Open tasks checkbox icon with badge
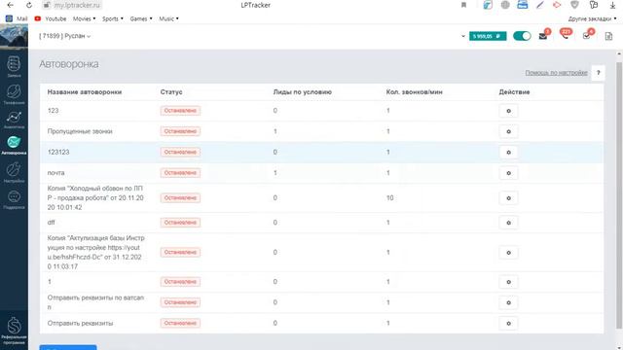 (x=587, y=35)
